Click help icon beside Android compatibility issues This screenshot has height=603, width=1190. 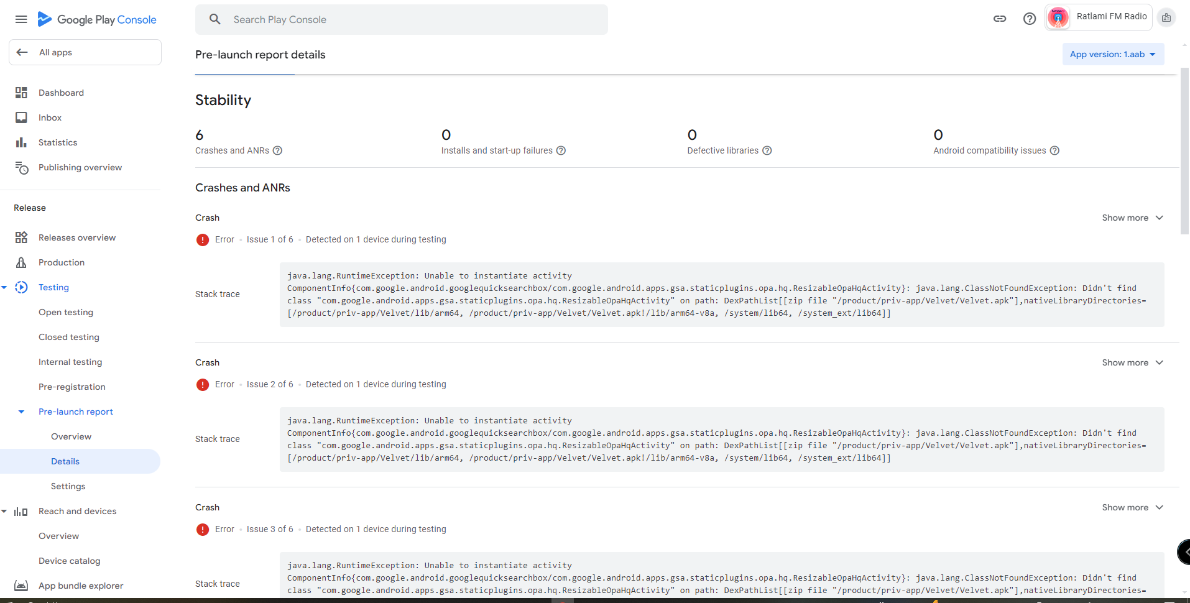coord(1054,150)
